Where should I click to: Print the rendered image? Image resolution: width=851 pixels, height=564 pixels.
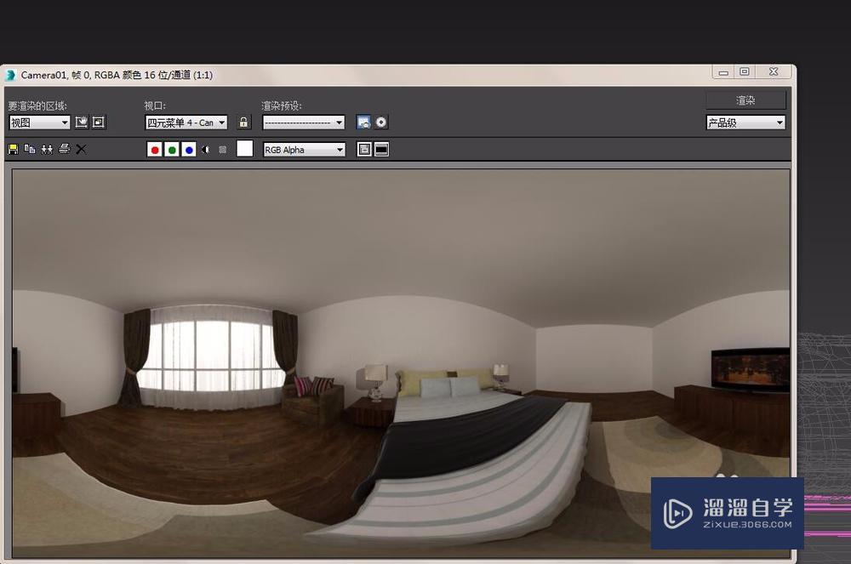coord(64,149)
